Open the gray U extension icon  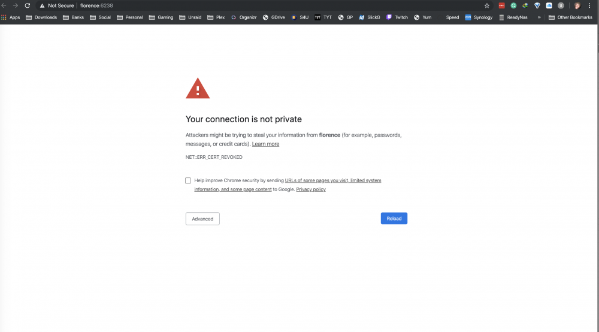(561, 6)
